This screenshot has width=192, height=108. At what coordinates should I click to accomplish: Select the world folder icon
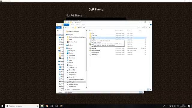point(90,38)
